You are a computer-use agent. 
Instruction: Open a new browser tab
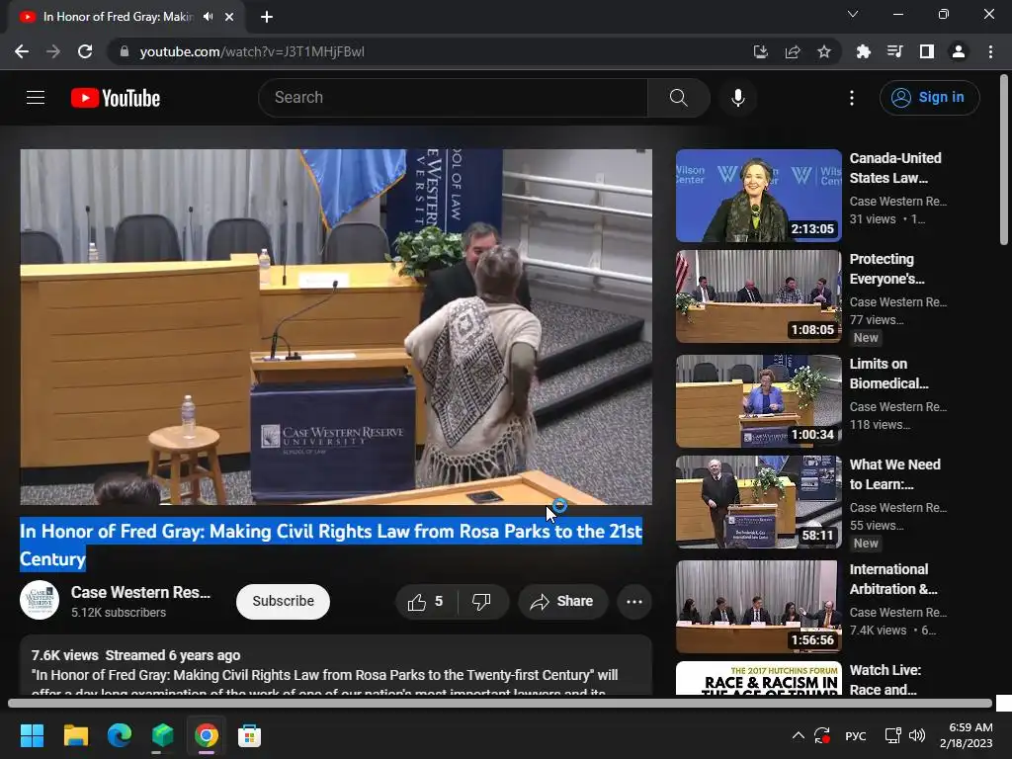267,17
